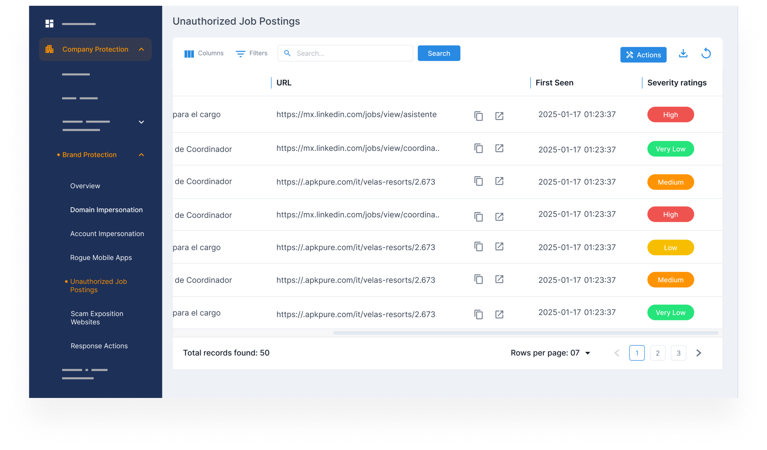This screenshot has width=767, height=450.
Task: Open Domain Impersonation in sidebar
Action: (x=106, y=210)
